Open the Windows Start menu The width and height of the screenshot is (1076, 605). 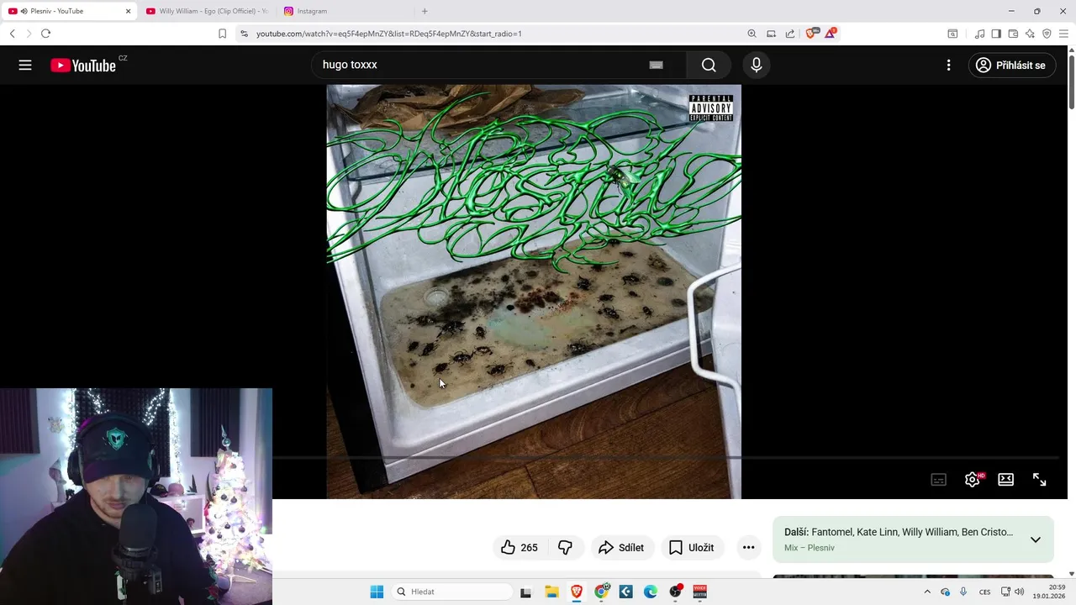377,592
